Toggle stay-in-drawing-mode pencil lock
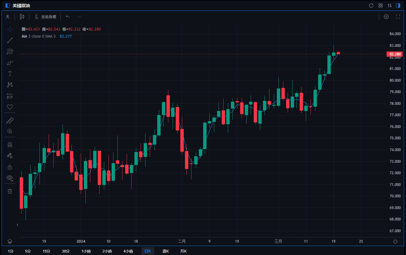This screenshot has width=406, height=255. coord(10,156)
